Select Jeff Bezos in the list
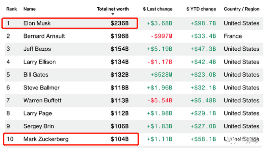This screenshot has width=267, height=152. pos(37,49)
